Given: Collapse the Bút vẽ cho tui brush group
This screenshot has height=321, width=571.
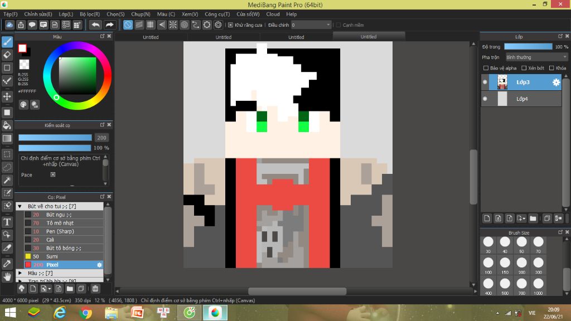Looking at the screenshot, I should point(20,206).
